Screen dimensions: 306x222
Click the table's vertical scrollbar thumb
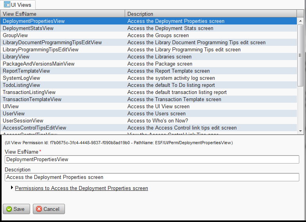coord(300,51)
